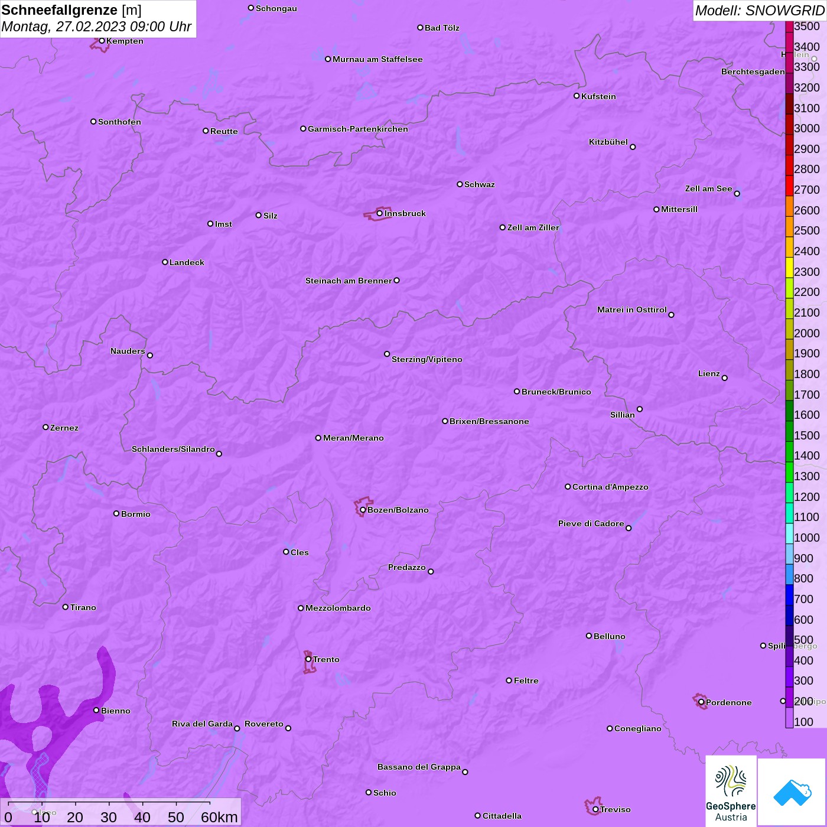Click the Sillian label

[x=623, y=415]
